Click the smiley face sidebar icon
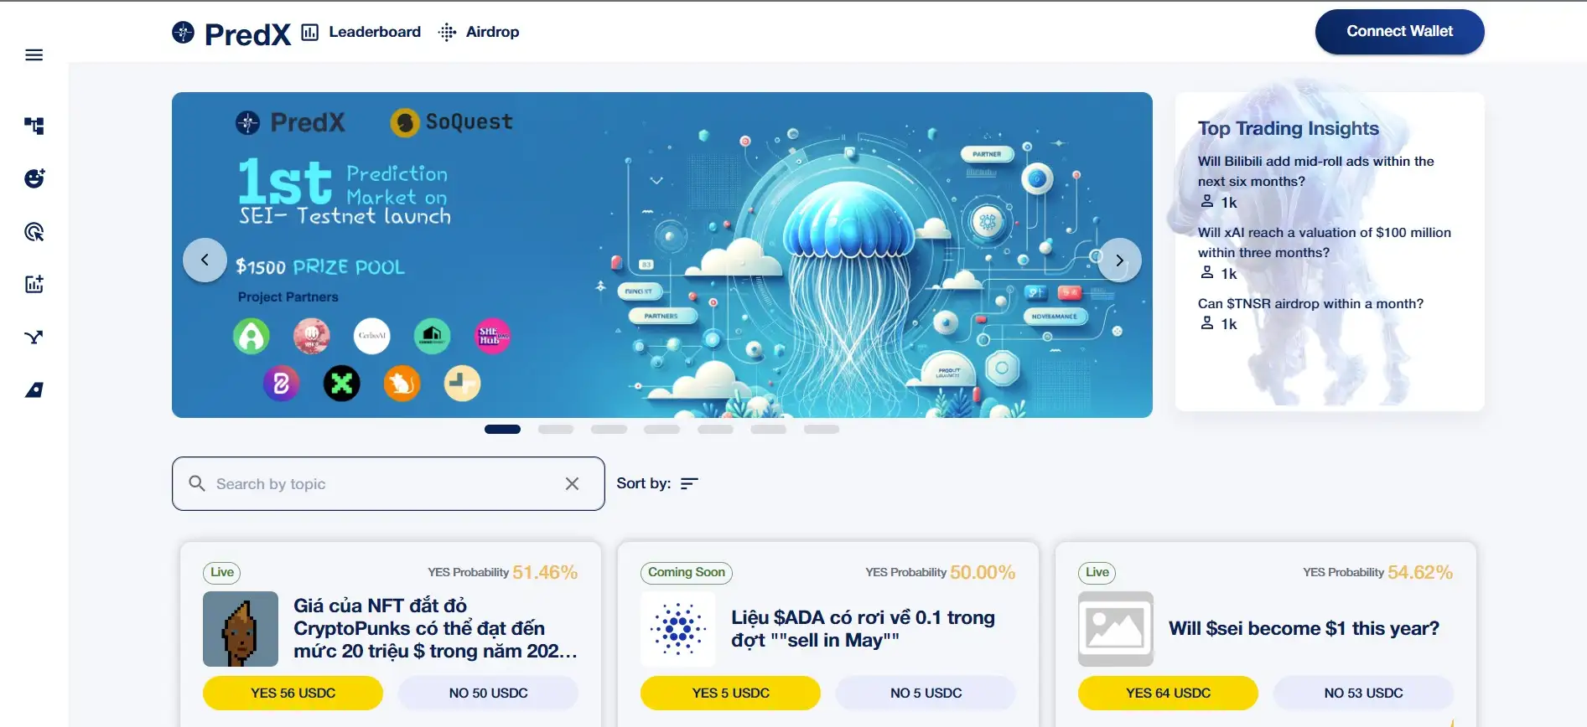 34,178
